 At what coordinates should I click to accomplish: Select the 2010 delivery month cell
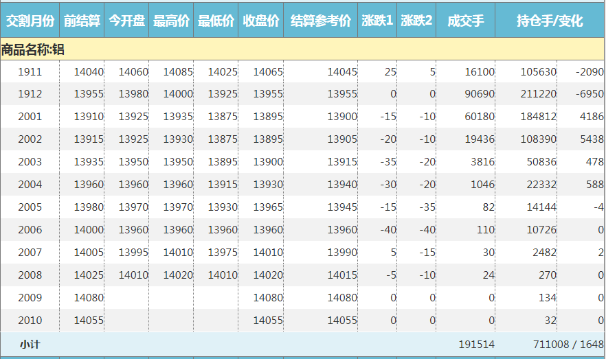30,320
